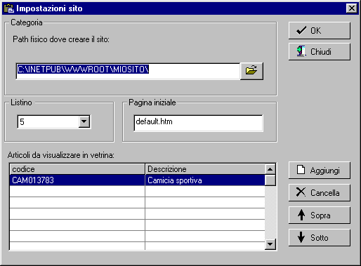361x266 pixels.
Task: Expand the Listino dropdown arrow
Action: (84, 121)
